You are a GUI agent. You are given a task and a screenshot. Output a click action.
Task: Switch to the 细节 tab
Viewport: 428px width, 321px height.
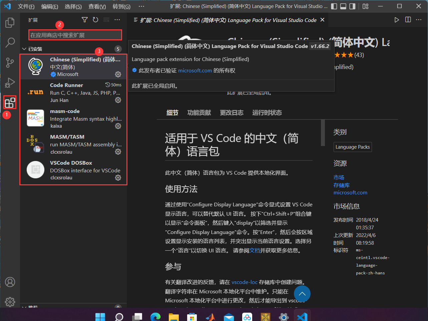click(x=172, y=113)
